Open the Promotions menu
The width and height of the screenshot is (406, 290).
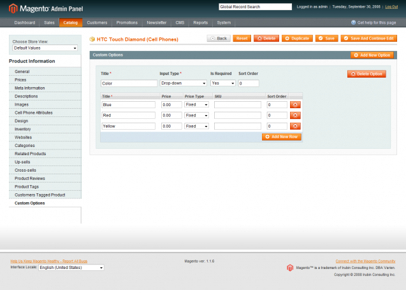pyautogui.click(x=127, y=23)
